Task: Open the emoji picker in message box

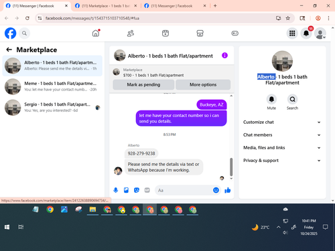Action: pos(216,190)
